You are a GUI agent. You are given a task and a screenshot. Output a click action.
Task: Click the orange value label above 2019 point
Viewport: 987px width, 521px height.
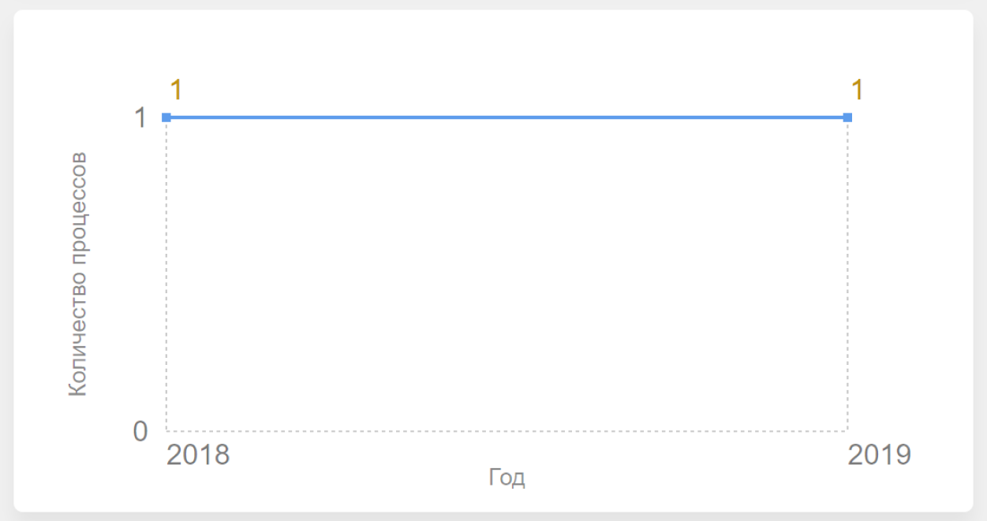point(857,90)
